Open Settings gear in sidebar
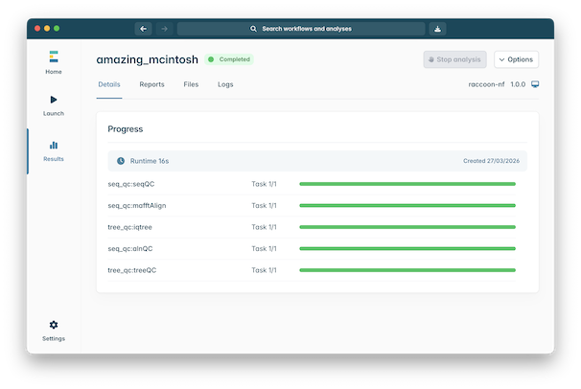Image resolution: width=581 pixels, height=389 pixels. 53,326
